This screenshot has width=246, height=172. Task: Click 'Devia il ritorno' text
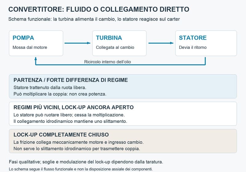(x=193, y=47)
